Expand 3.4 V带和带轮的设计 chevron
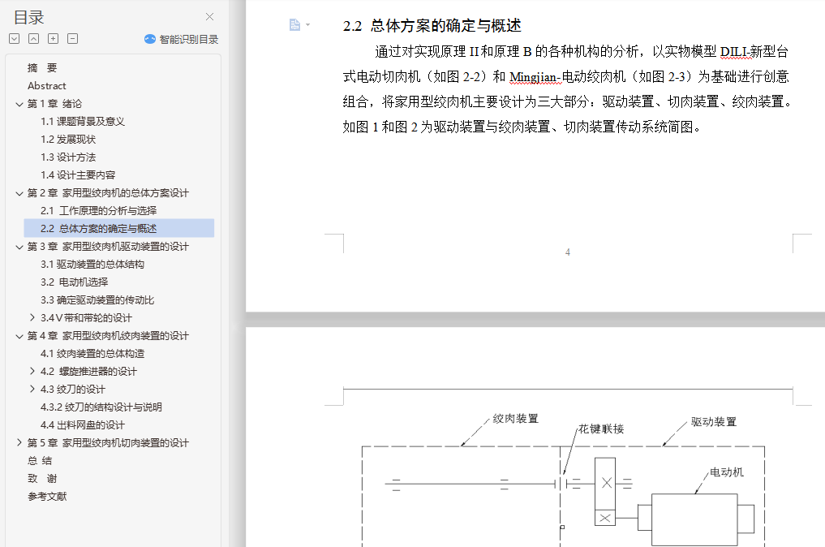This screenshot has width=825, height=547. [x=32, y=317]
